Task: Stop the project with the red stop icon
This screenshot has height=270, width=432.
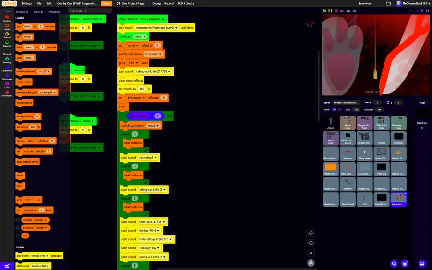Action: [336, 11]
